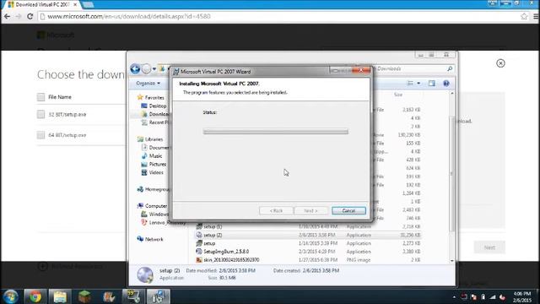Click the File Explorer taskbar icon
This screenshot has height=304, width=540.
pyautogui.click(x=60, y=296)
